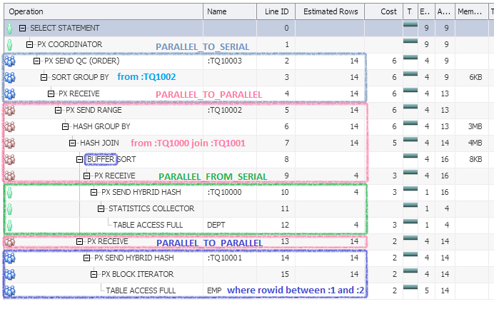Collapse the HASH JOIN tree node
The width and height of the screenshot is (494, 324).
tap(73, 143)
